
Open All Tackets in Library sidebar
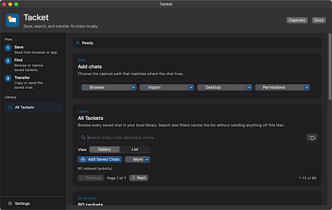pos(33,107)
